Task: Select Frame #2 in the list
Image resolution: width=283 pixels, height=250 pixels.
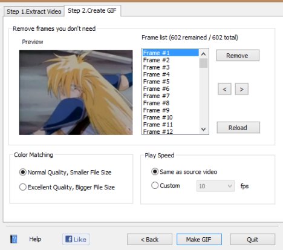Action: [x=171, y=60]
